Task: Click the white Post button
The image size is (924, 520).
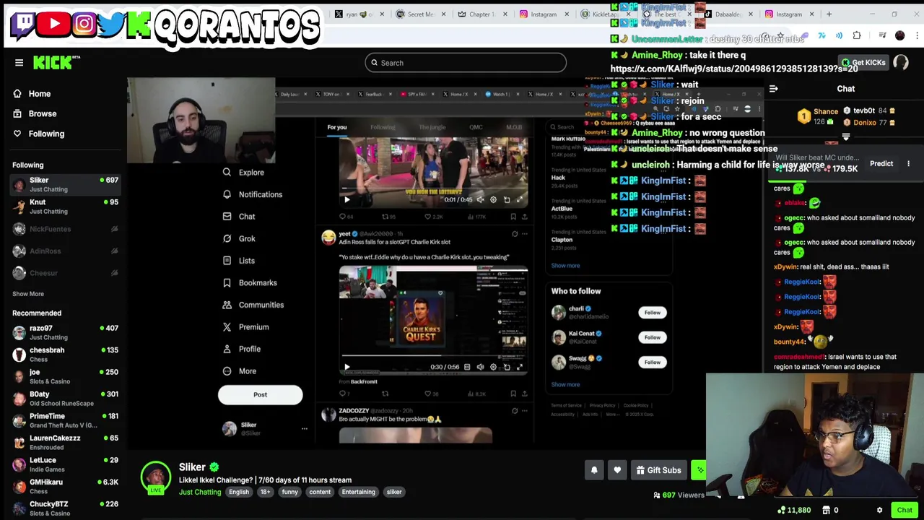Action: click(261, 394)
